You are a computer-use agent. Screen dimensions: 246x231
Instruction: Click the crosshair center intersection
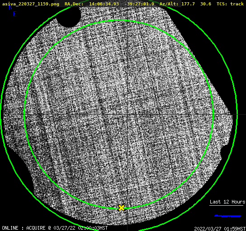[x=127, y=115]
